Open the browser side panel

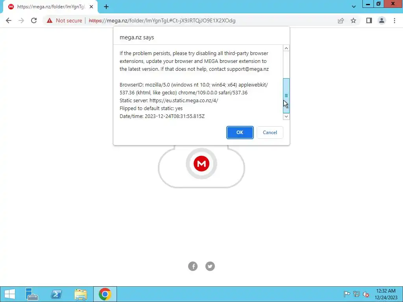[369, 20]
